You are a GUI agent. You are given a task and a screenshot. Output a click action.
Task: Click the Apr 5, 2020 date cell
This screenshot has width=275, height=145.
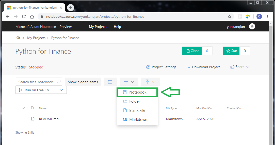click(205, 119)
